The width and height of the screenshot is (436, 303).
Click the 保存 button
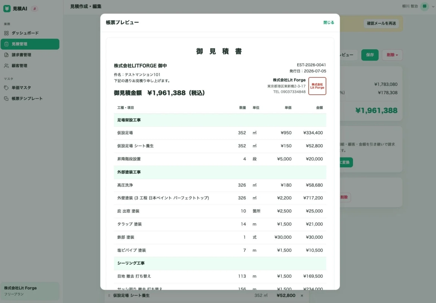(x=370, y=55)
